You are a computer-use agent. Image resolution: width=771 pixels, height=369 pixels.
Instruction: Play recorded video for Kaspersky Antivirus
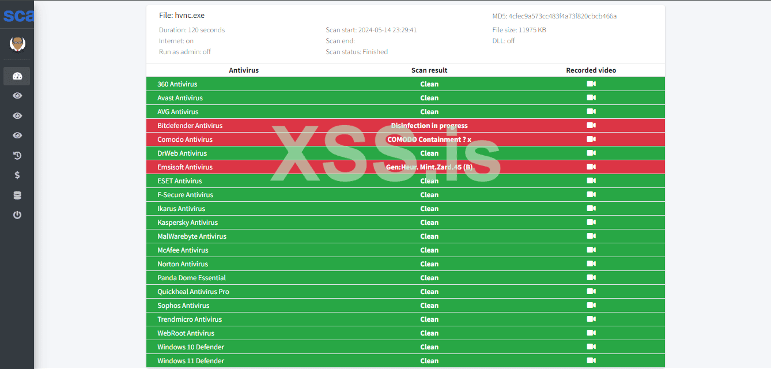[591, 222]
